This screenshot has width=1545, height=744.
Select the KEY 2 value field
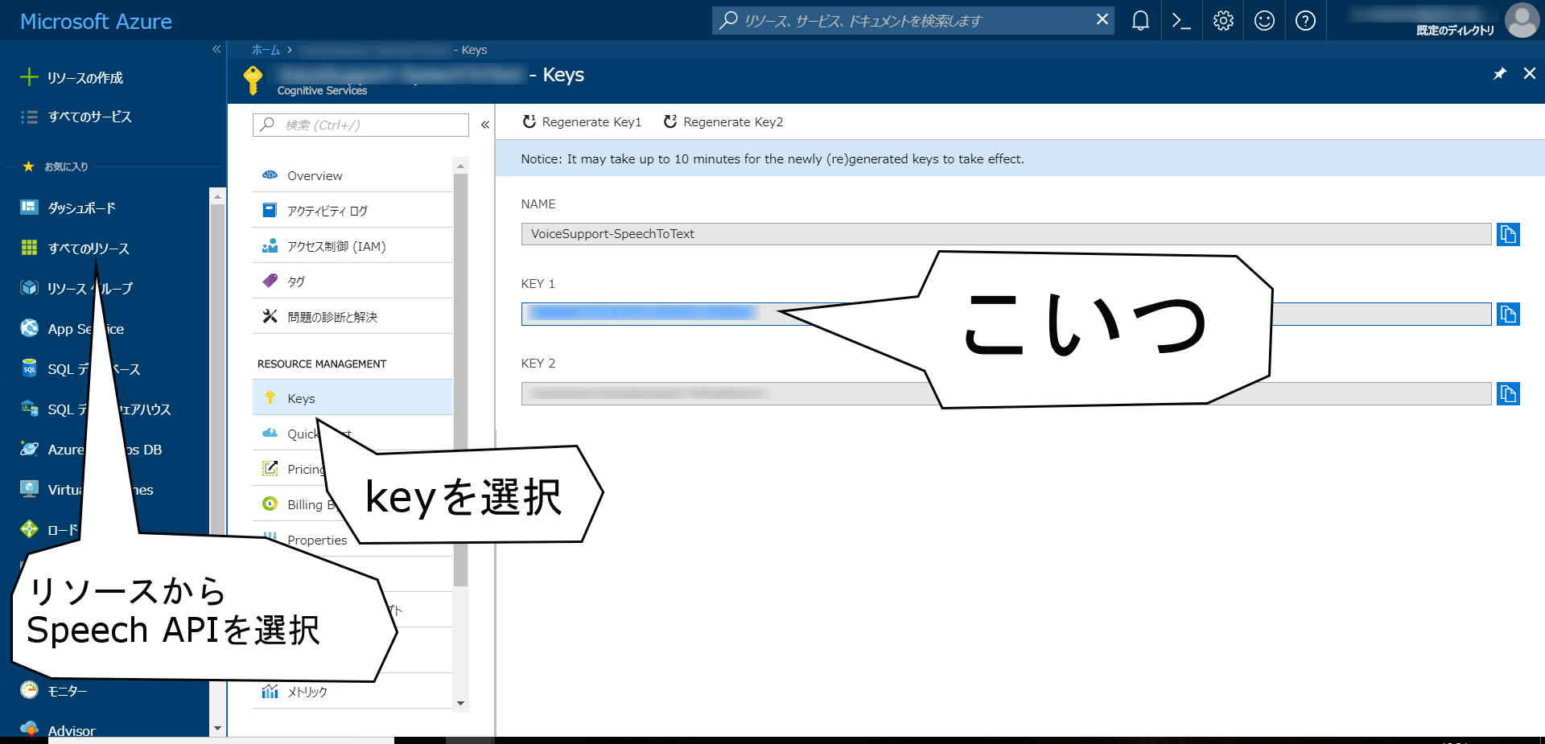pos(1006,394)
